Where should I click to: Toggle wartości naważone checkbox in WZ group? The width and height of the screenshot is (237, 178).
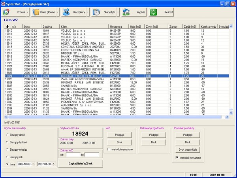[x=109, y=149]
